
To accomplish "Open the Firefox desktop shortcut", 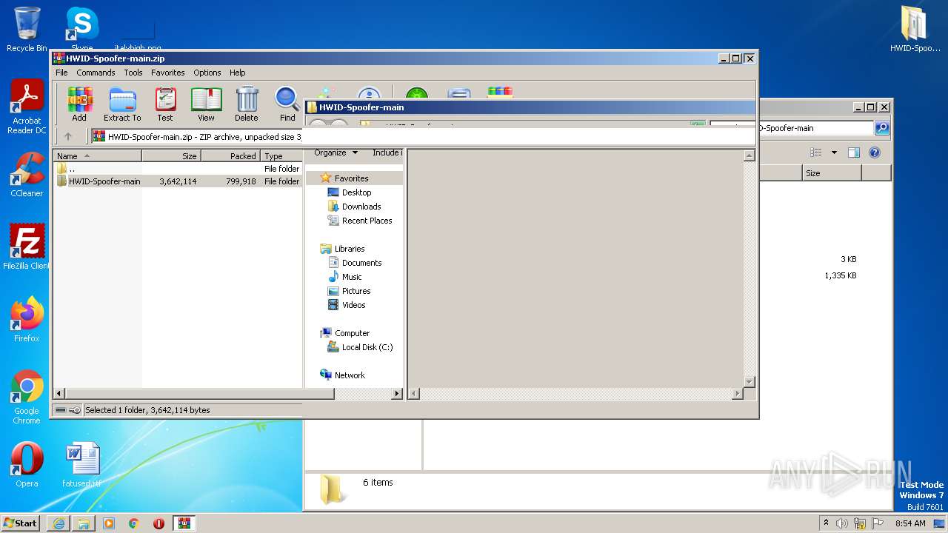I will click(27, 319).
